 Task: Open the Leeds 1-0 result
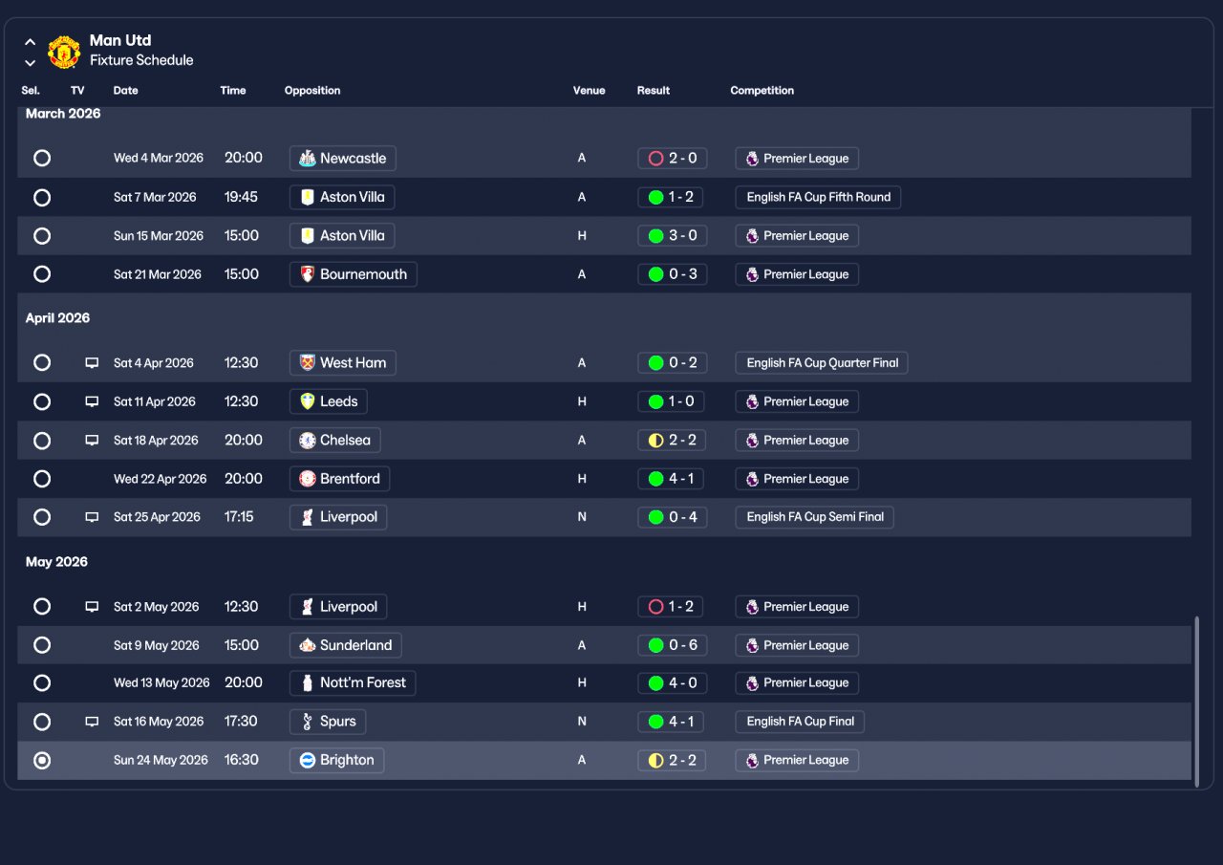[672, 401]
